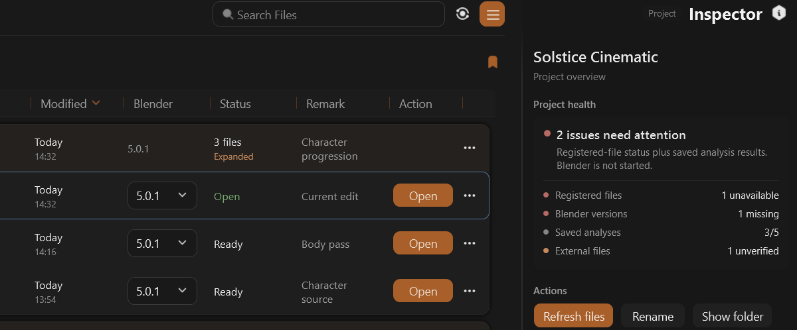Click the Body pass remark
Image resolution: width=797 pixels, height=330 pixels.
click(325, 244)
